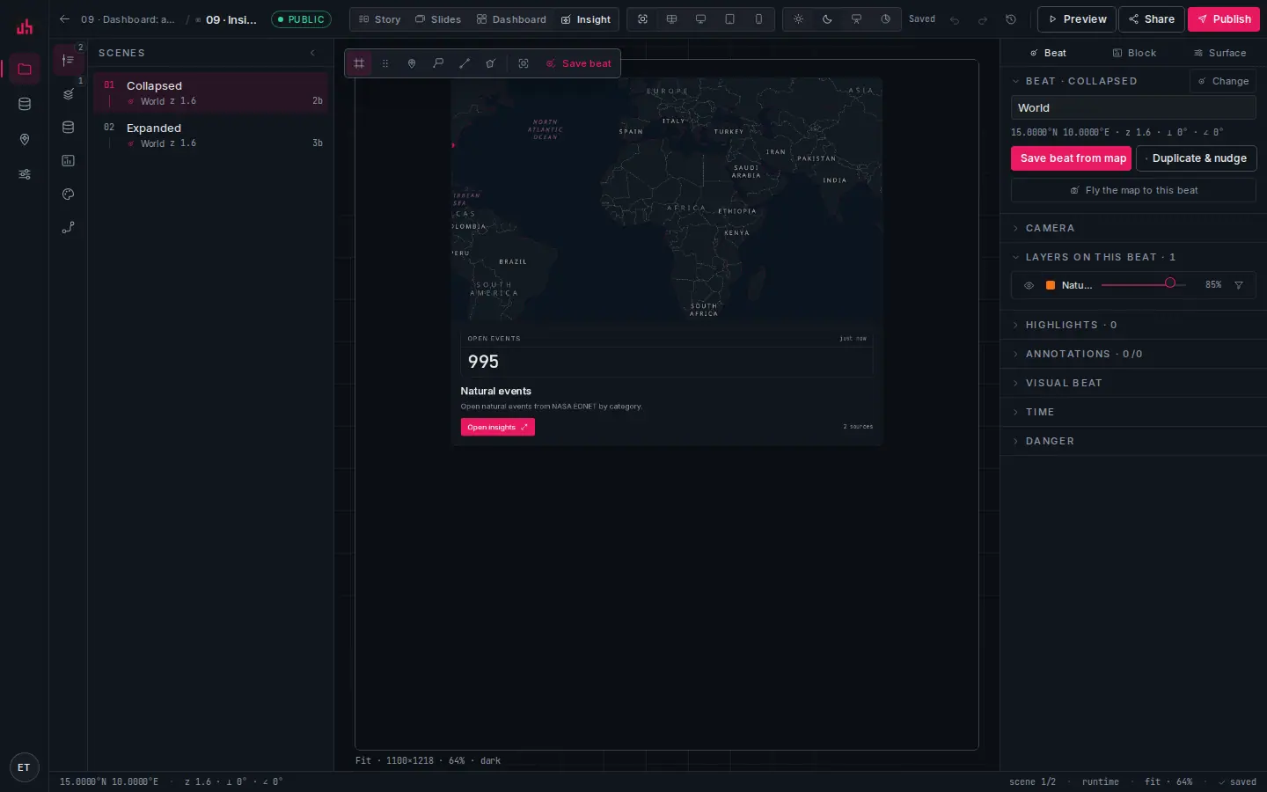Open the projects folder in left rail

pyautogui.click(x=25, y=69)
